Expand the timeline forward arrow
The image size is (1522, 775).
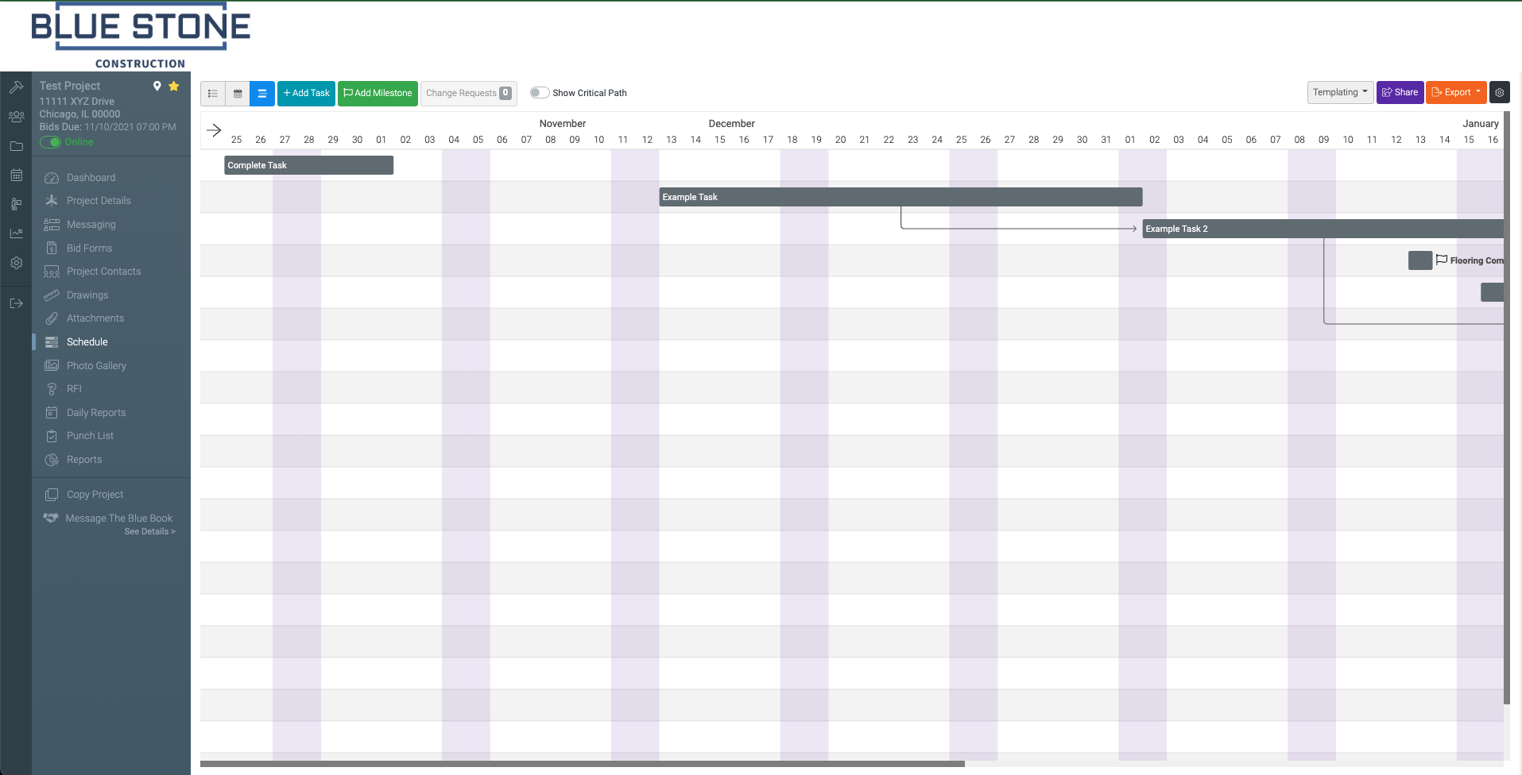[x=213, y=129]
